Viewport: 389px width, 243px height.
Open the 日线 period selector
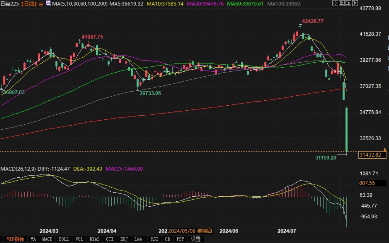click(29, 4)
